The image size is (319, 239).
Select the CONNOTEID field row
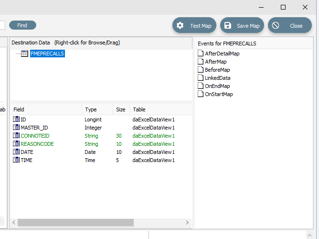coord(101,136)
